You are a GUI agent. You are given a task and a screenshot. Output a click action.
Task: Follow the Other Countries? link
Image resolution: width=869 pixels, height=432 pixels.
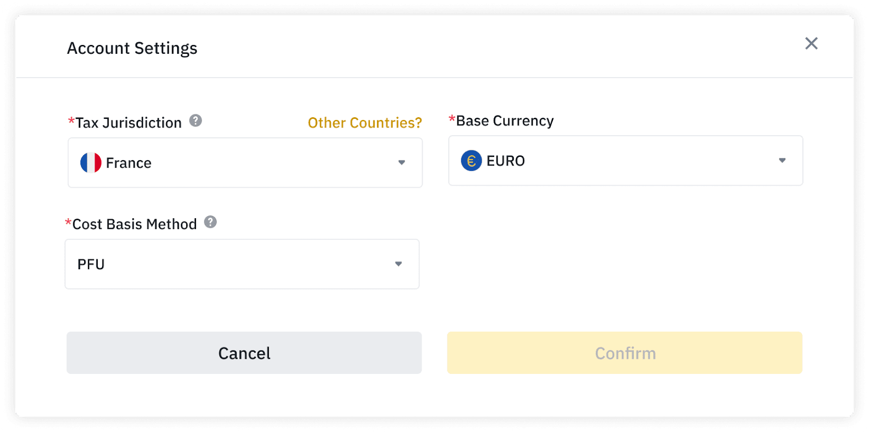(365, 123)
